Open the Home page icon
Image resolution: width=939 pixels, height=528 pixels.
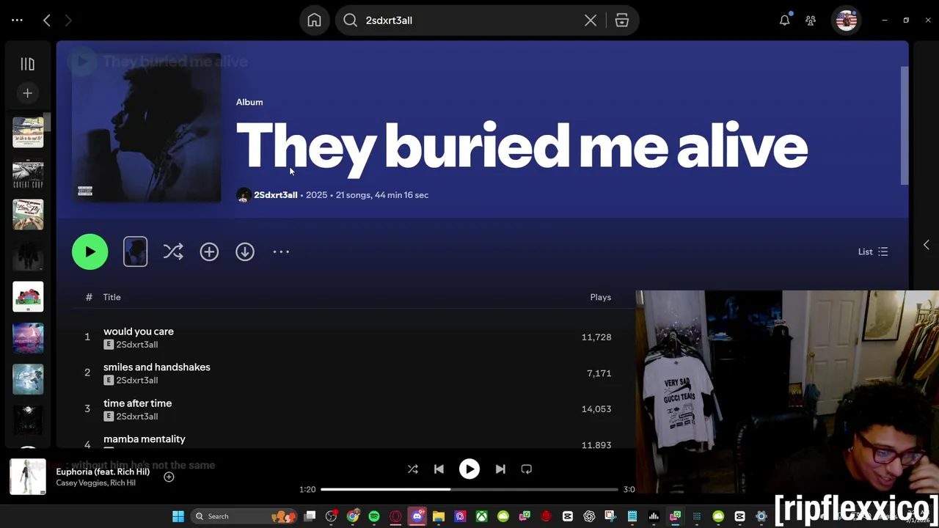pos(314,21)
